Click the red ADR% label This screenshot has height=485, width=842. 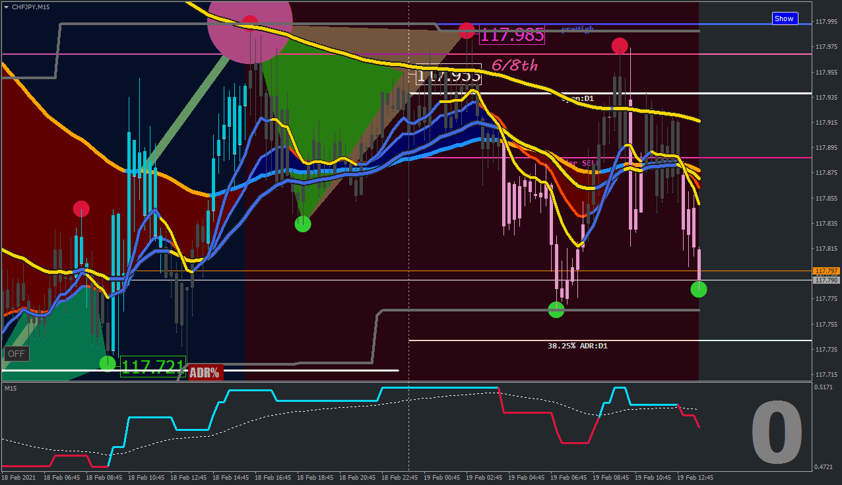click(x=205, y=373)
